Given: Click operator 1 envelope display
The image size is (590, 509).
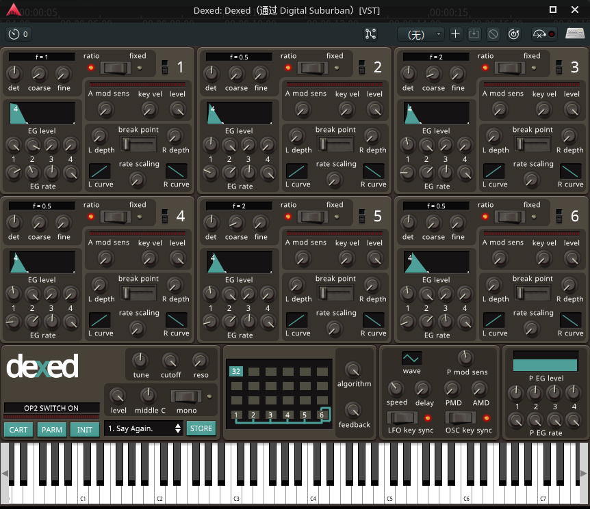Looking at the screenshot, I should pyautogui.click(x=42, y=113).
